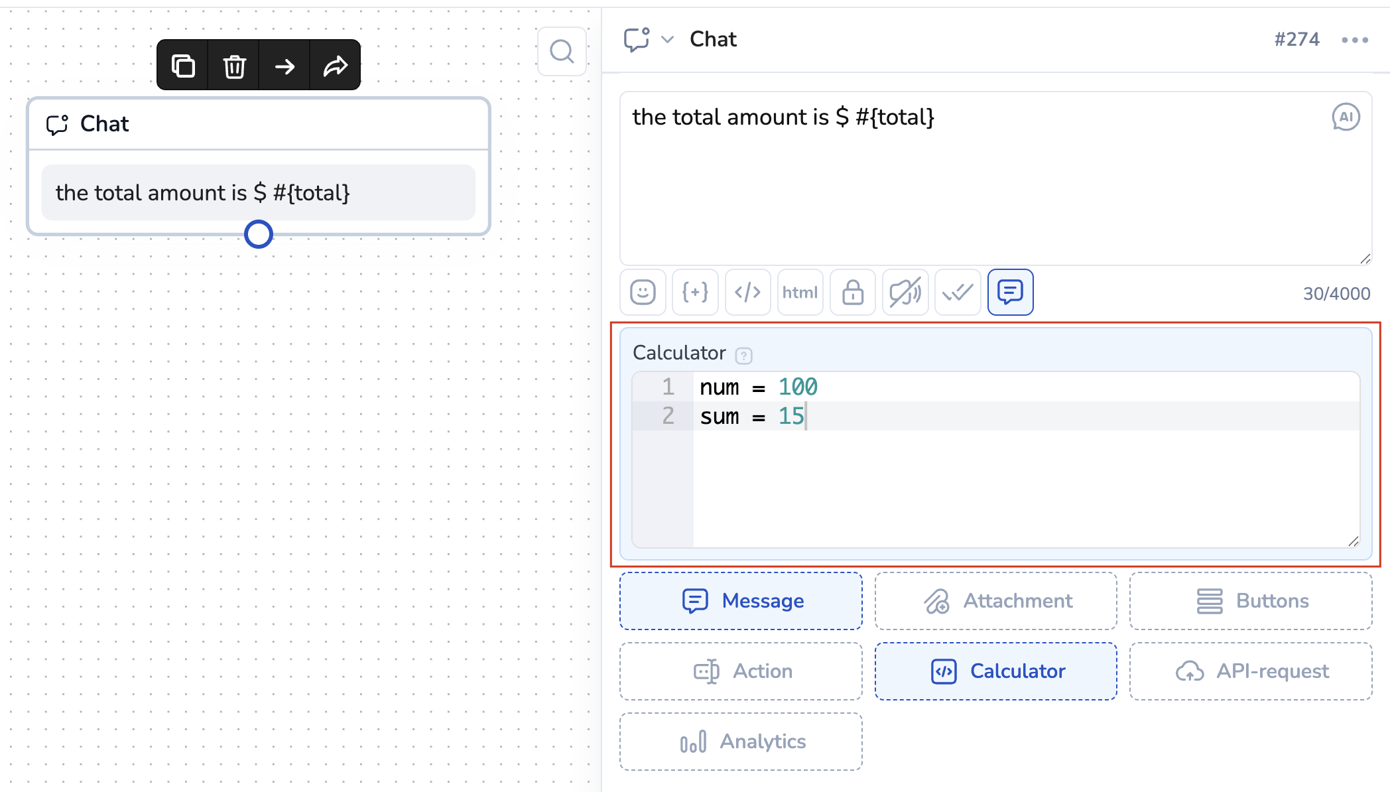1390x792 pixels.
Task: Open the emoji picker
Action: [643, 292]
